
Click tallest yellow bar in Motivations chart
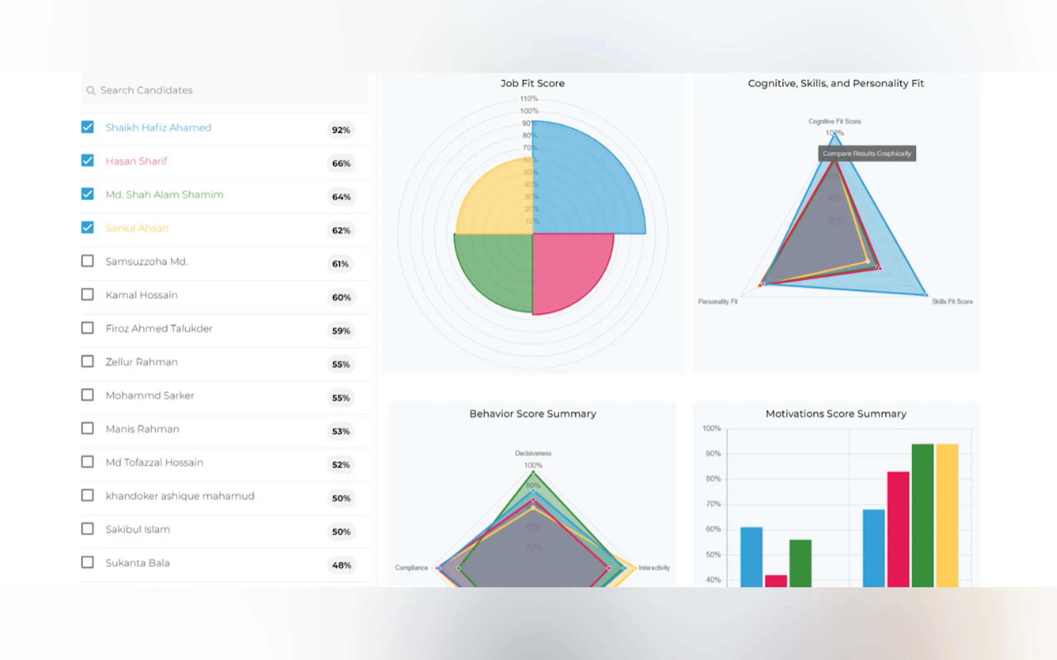point(947,515)
